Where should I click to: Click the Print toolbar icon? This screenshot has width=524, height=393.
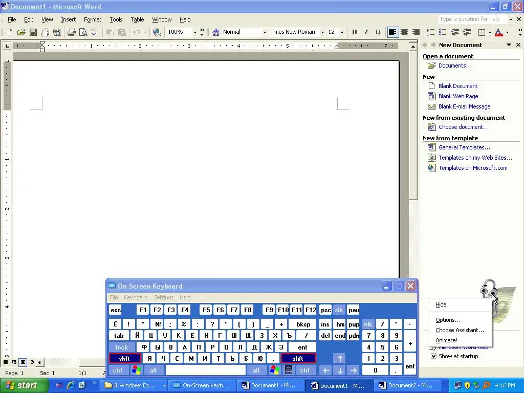pos(71,32)
